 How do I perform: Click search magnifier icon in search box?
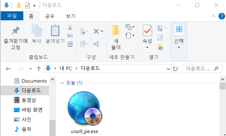click(216, 68)
